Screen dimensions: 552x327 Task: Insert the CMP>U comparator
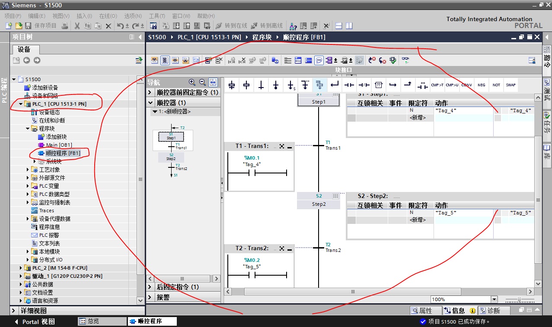coord(452,85)
